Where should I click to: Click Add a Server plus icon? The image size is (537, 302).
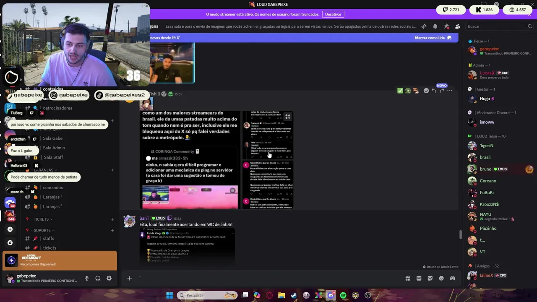click(x=10, y=229)
